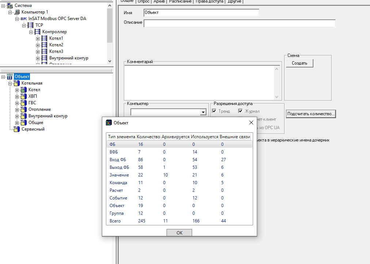
Task: Click the Сервисный object icon
Action: [17, 129]
